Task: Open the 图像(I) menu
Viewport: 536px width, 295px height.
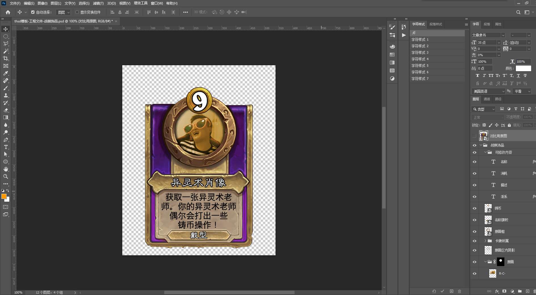Action: coord(43,3)
